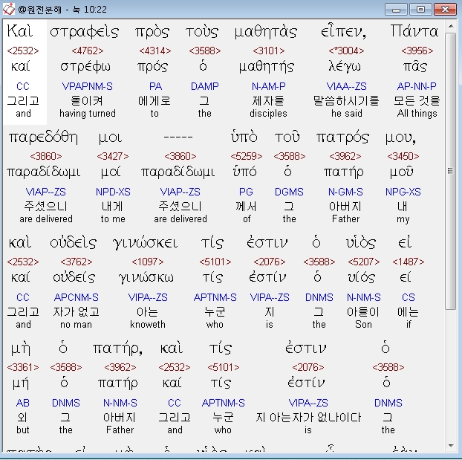The height and width of the screenshot is (460, 462).
Task: Click the parsing code PG
Action: click(x=246, y=192)
